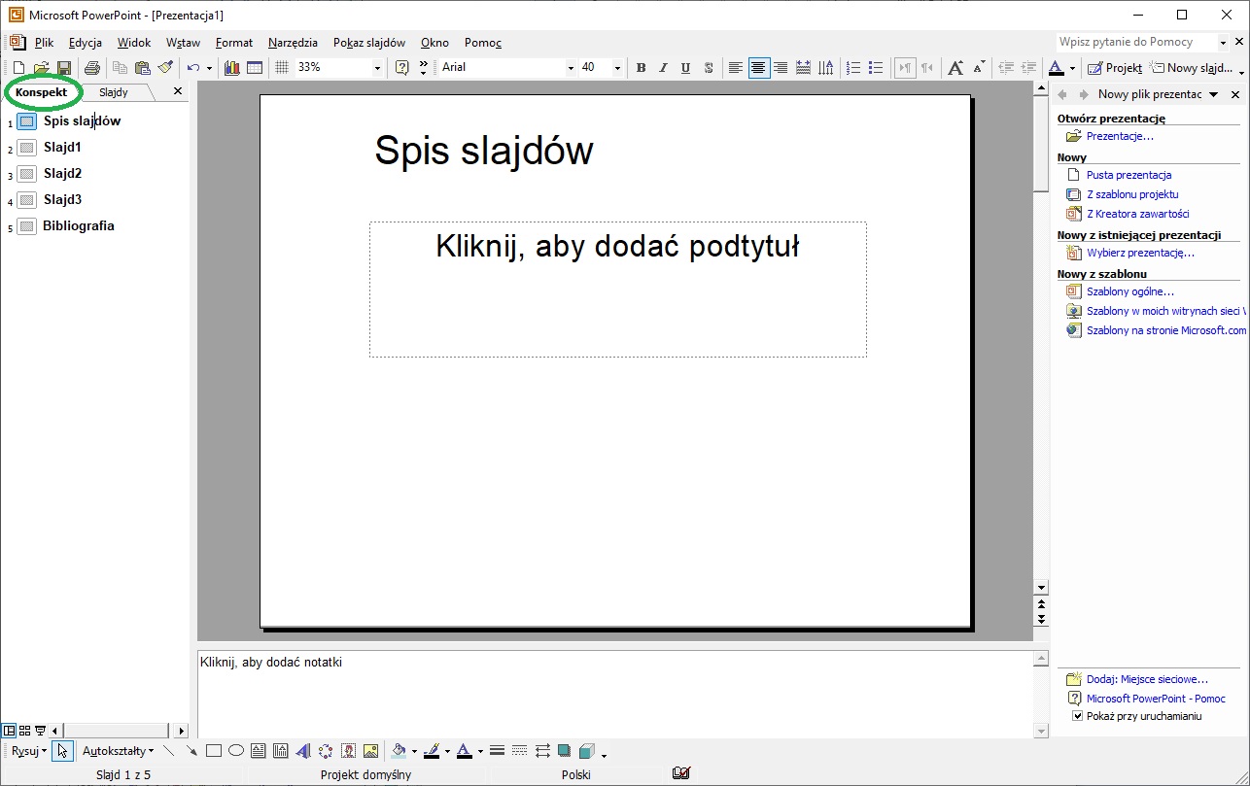Click the Nowy slajd button
This screenshot has height=786, width=1250.
(1191, 68)
